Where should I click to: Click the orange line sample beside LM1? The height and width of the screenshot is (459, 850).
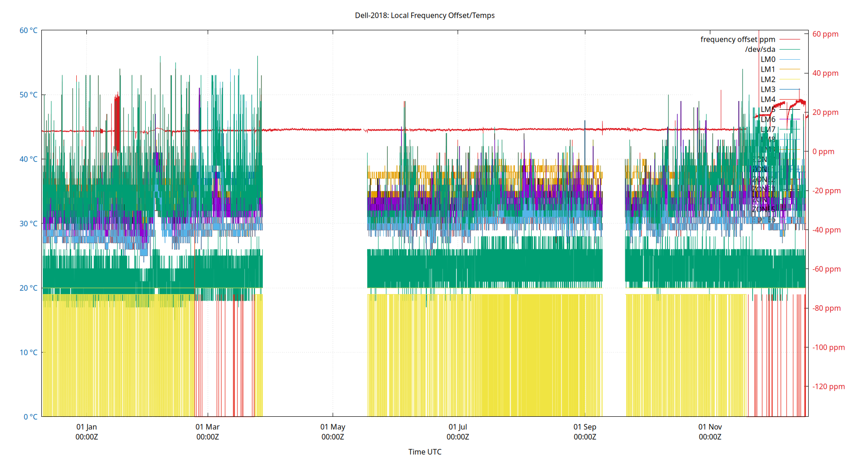click(790, 69)
